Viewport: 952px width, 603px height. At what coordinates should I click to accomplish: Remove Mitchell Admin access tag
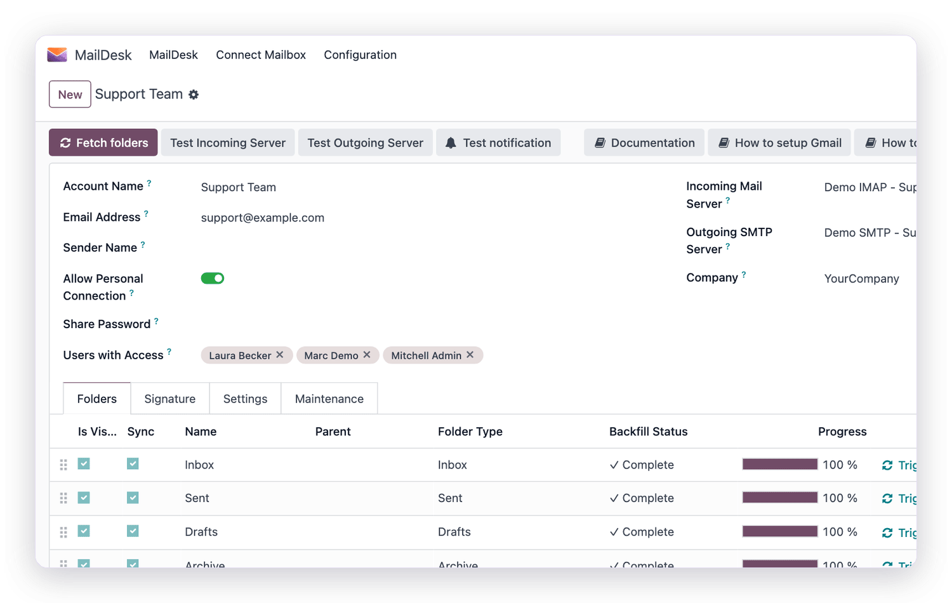point(470,355)
